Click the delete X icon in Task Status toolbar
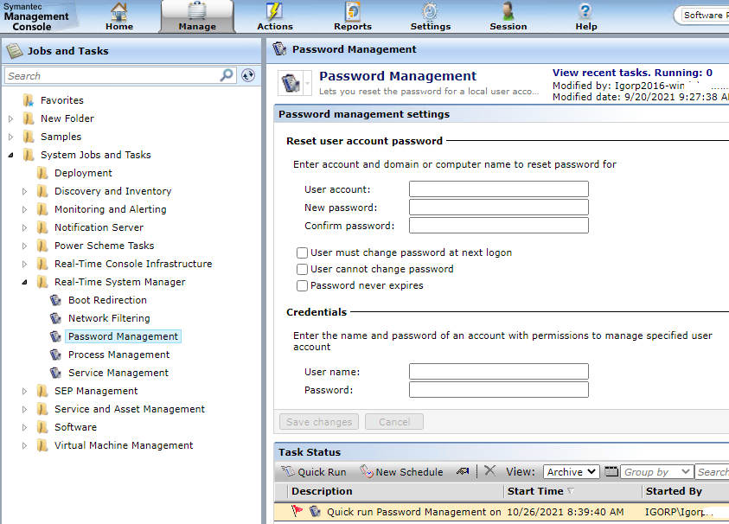The image size is (729, 524). pos(489,470)
